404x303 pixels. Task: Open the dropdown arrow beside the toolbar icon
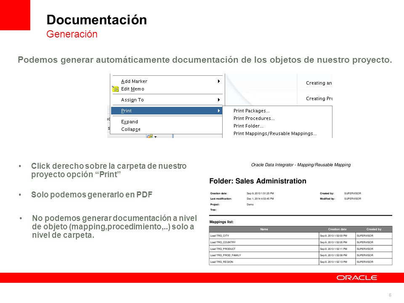tap(155, 136)
